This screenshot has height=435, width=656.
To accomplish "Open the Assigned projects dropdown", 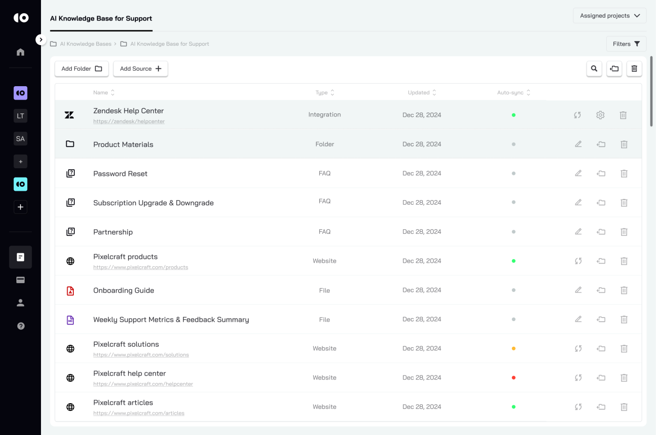I will 609,16.
